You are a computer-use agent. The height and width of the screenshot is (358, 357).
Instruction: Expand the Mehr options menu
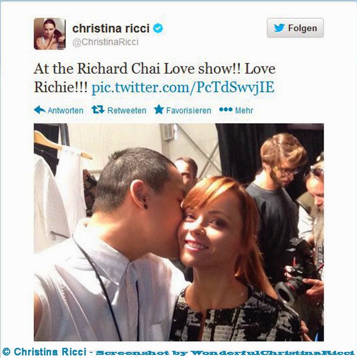[244, 110]
